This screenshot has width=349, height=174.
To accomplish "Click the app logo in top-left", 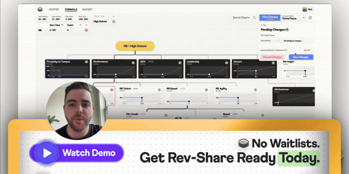I will (40, 9).
